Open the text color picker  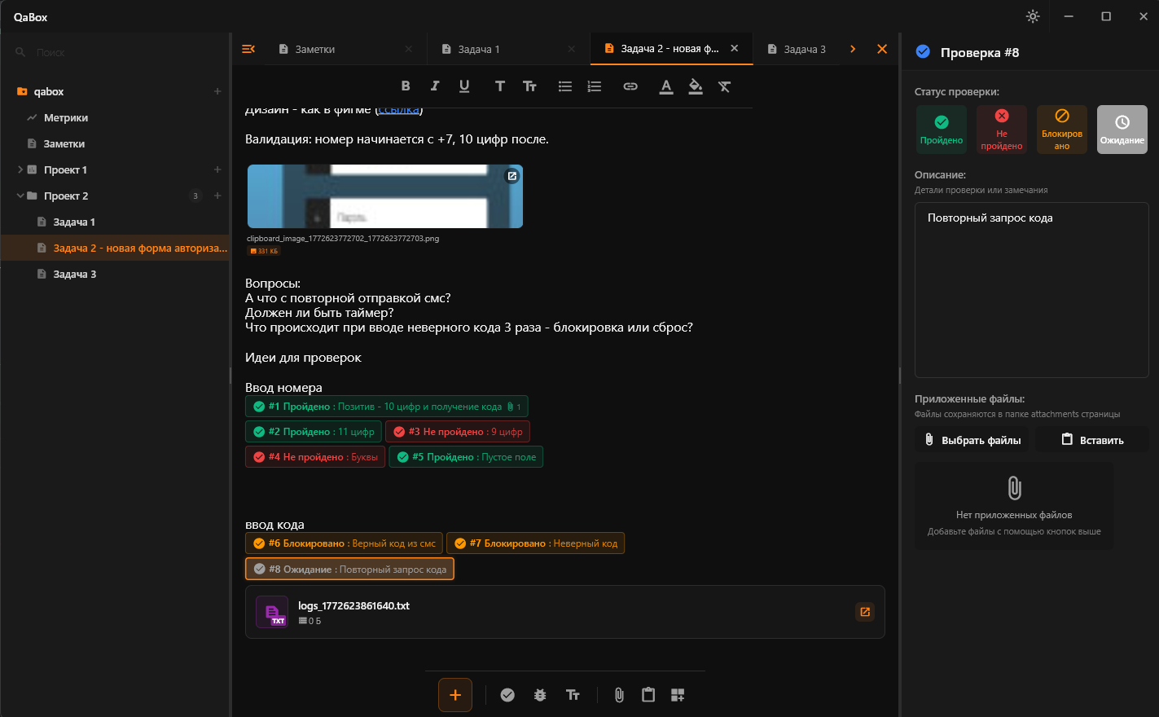click(x=666, y=86)
